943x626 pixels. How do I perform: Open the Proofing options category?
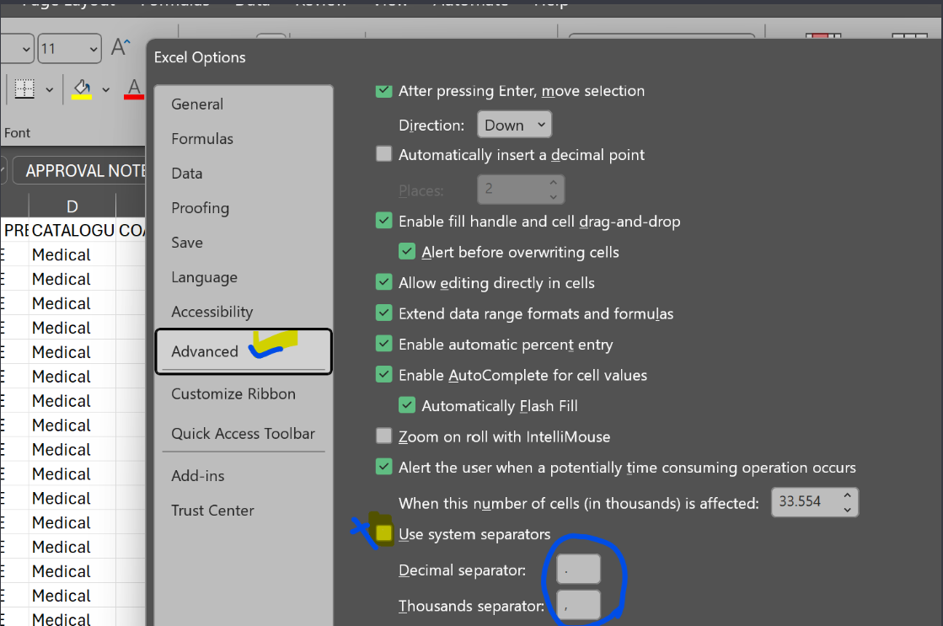(x=243, y=208)
